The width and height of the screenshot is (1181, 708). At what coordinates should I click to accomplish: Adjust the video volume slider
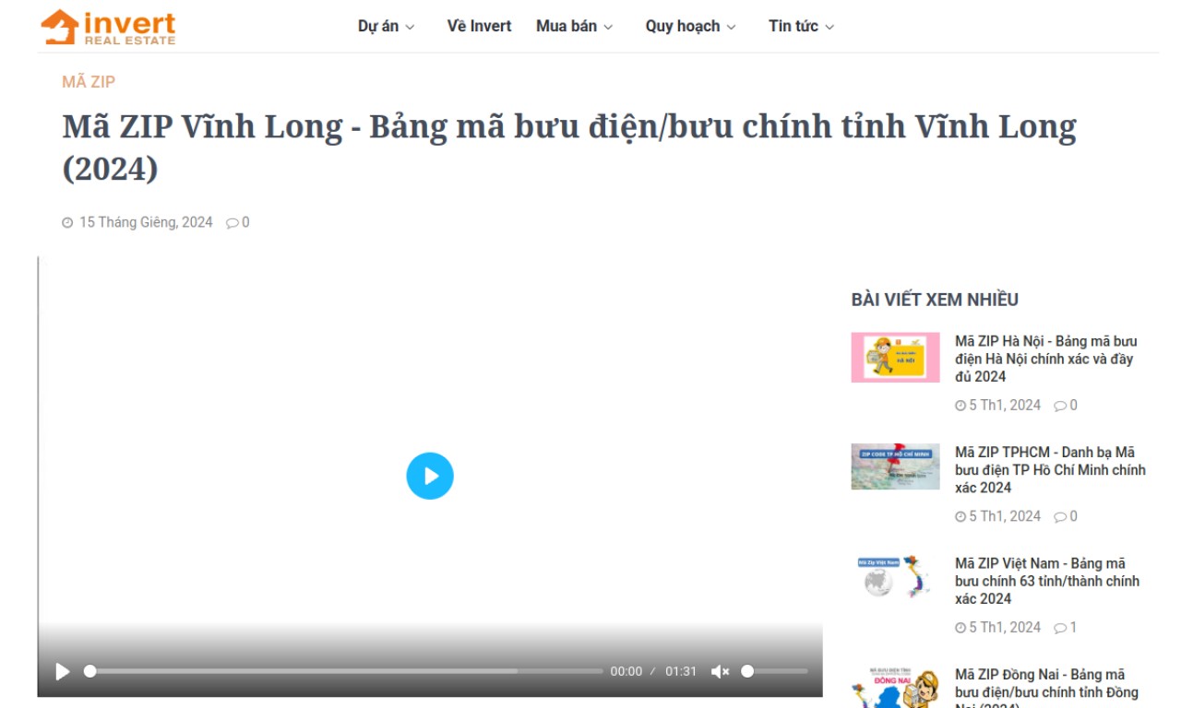(774, 671)
